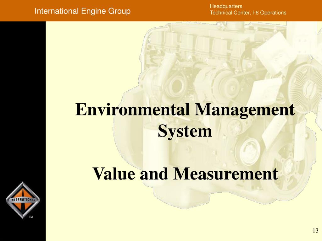Click the crankshaft pulley in the engine image
This screenshot has height=241, width=322.
250,147
